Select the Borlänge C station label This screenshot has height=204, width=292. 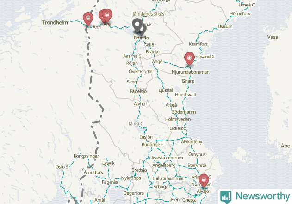click(x=153, y=145)
